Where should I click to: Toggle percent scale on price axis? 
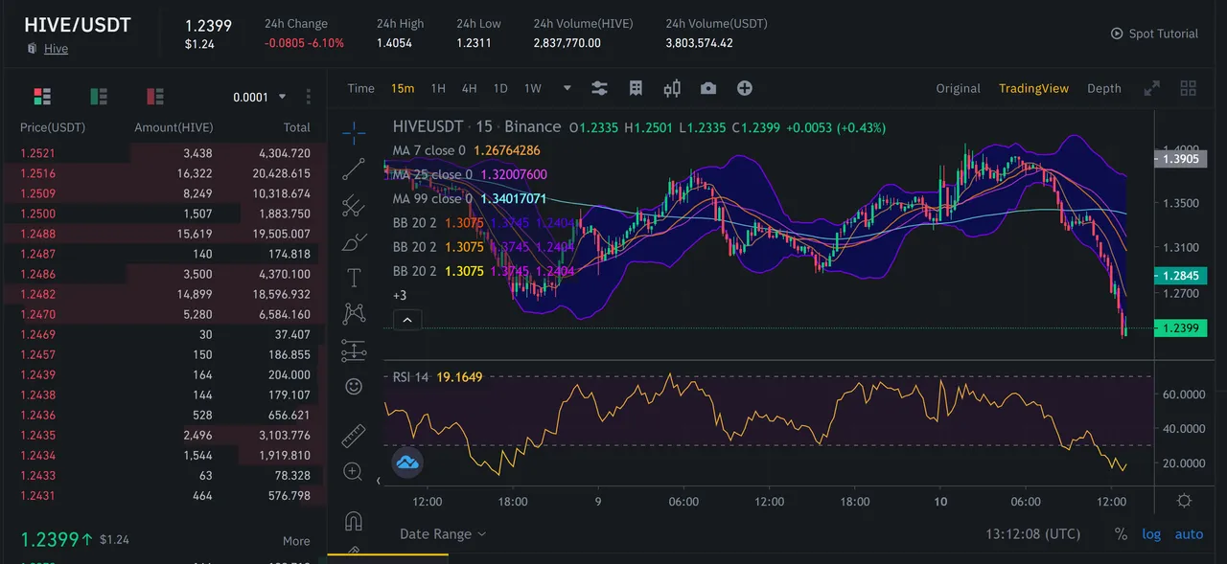pos(1121,534)
